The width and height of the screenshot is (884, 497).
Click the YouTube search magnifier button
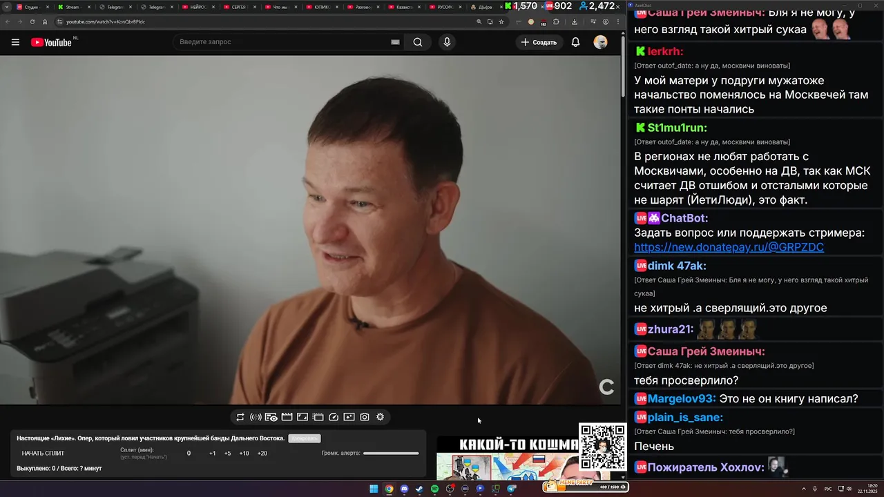point(418,42)
